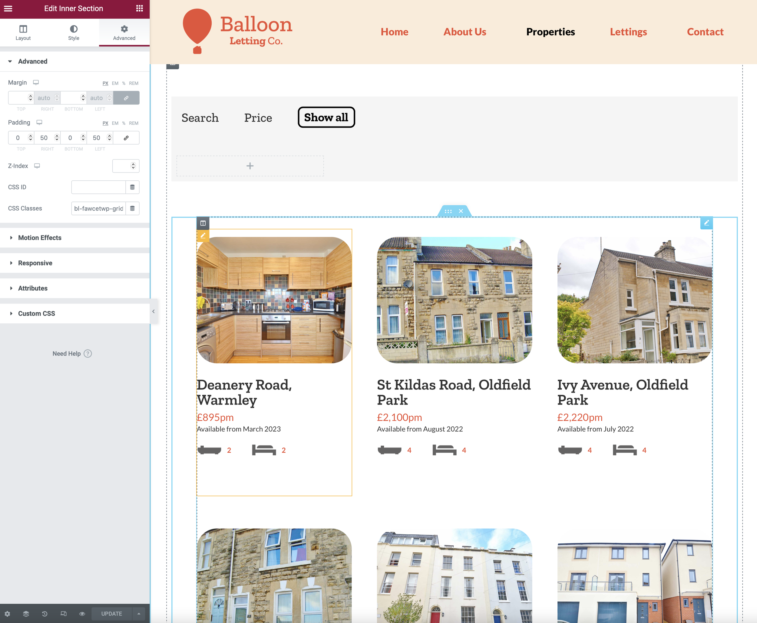Viewport: 757px width, 623px height.
Task: Open the Navigator layers icon
Action: coord(26,614)
